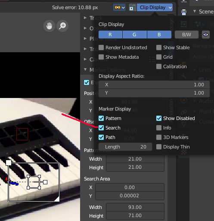Click the path Length value field
Screen dimensions: 214x221
[125, 147]
